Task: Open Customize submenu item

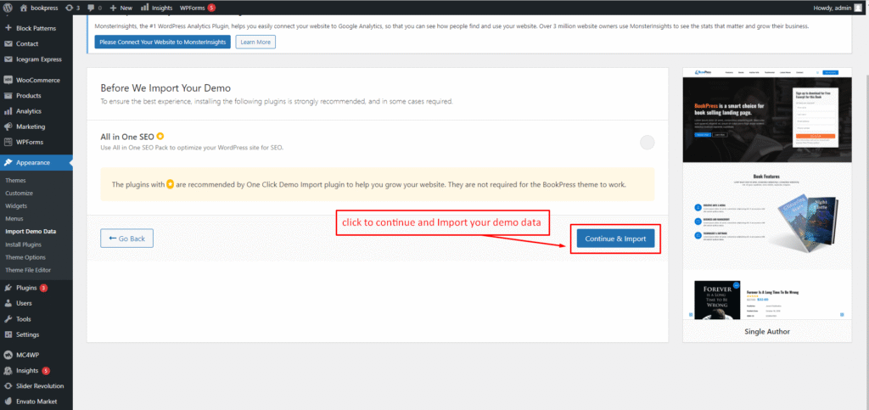Action: [20, 193]
